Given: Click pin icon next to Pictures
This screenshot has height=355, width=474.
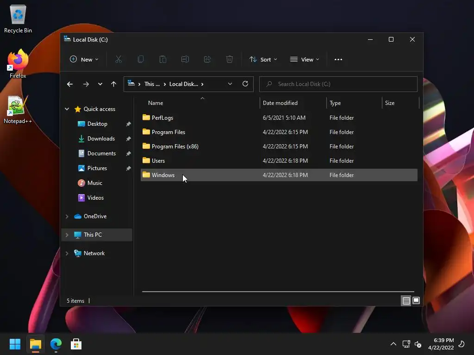Looking at the screenshot, I should coord(129,168).
